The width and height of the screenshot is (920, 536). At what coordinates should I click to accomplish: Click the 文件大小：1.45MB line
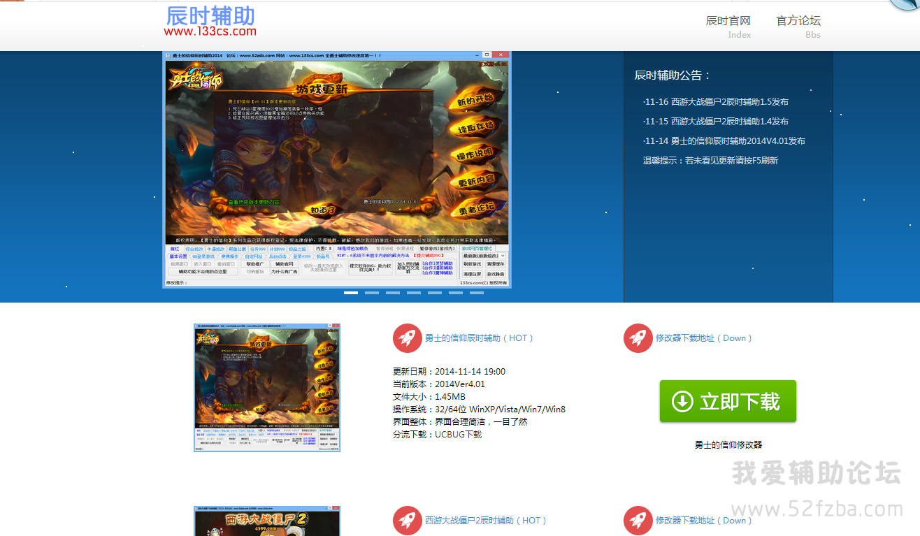point(429,397)
